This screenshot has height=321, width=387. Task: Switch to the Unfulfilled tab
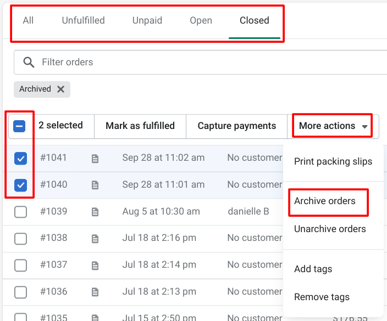[83, 20]
